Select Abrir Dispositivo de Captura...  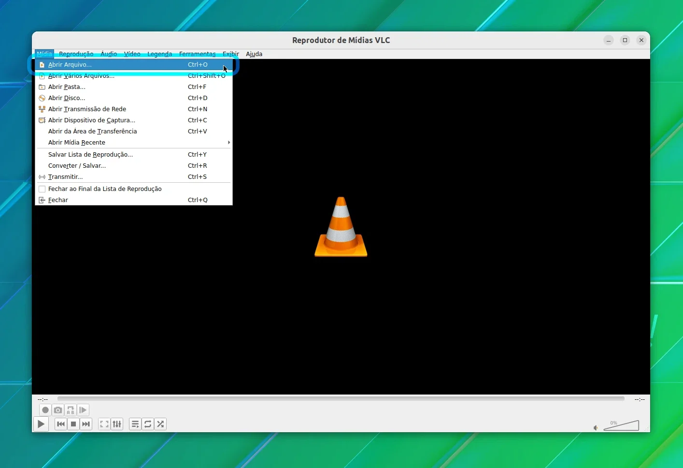click(134, 120)
